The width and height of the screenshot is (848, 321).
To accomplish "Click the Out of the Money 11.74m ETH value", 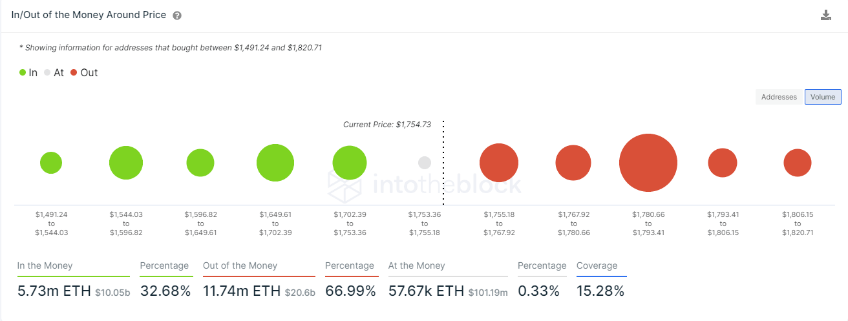I will (242, 291).
